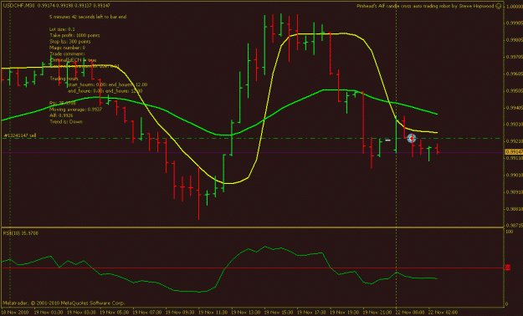This screenshot has height=316, width=523.
Task: Click the 'Alf: 0.9926' text
Action: pyautogui.click(x=61, y=115)
